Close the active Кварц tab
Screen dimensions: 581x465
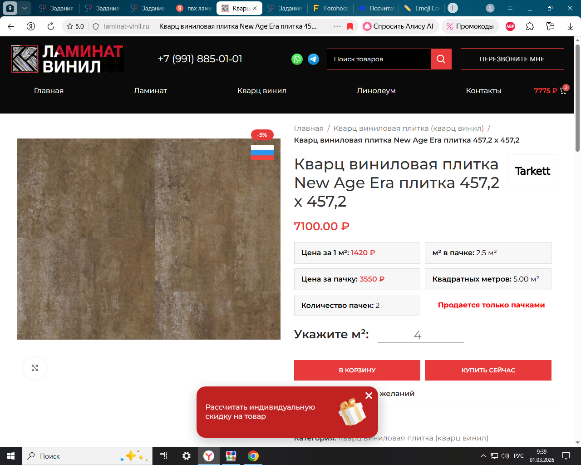(255, 8)
